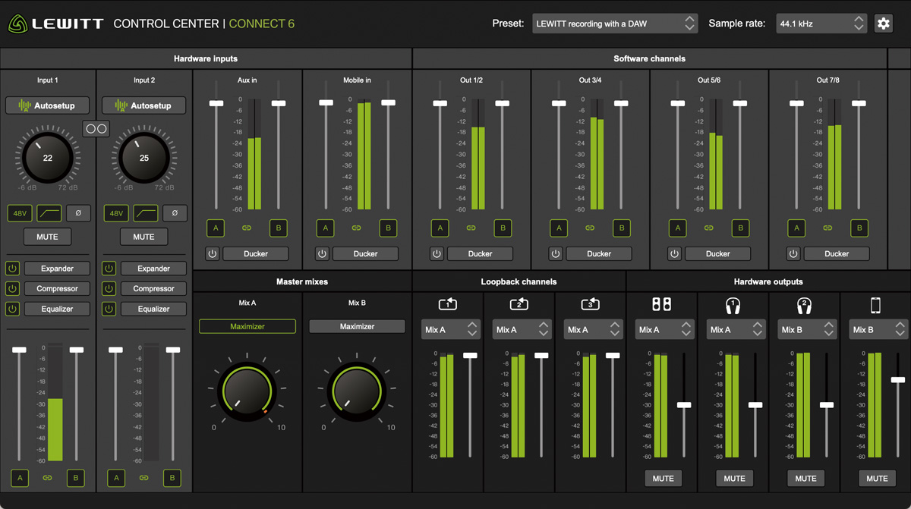Click the mobile phone output icon
911x509 pixels.
click(875, 305)
